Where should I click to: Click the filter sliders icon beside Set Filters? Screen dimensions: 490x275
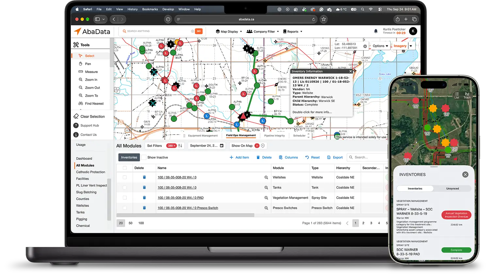[x=180, y=146]
